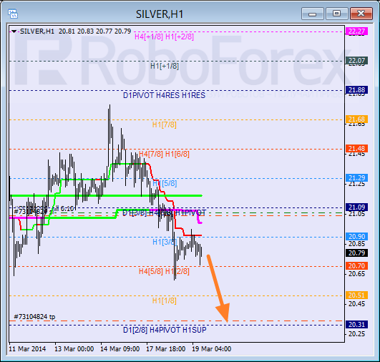Maximize the SILVER,H1 chart window
The width and height of the screenshot is (380, 362).
[x=336, y=14]
